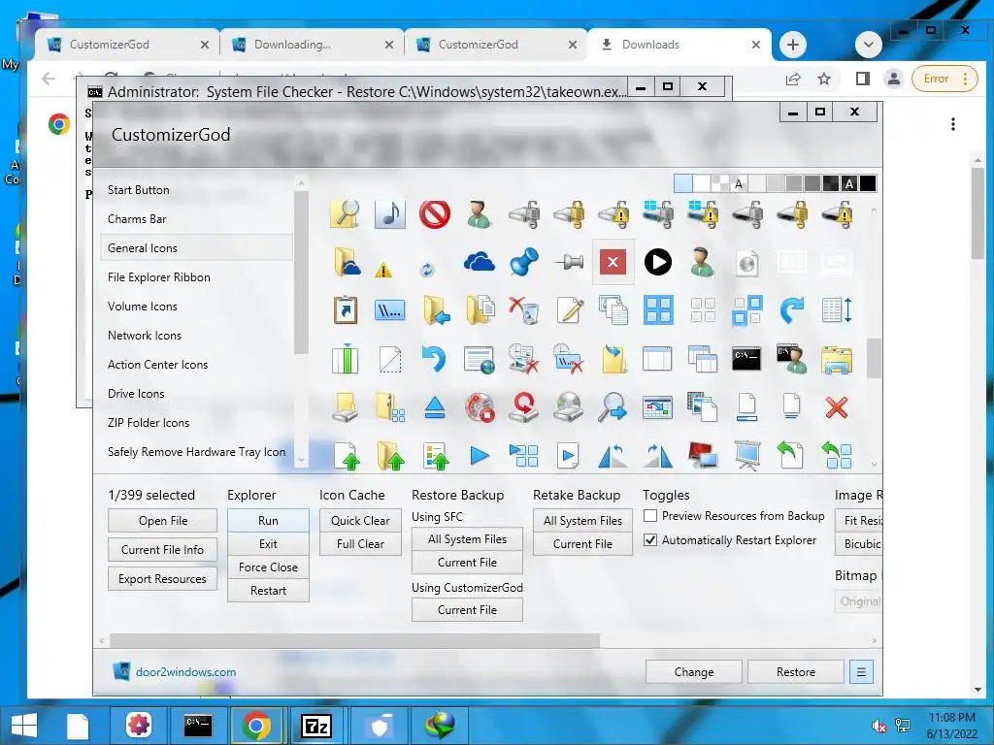Switch to the Downloads tab
994x745 pixels.
point(679,45)
